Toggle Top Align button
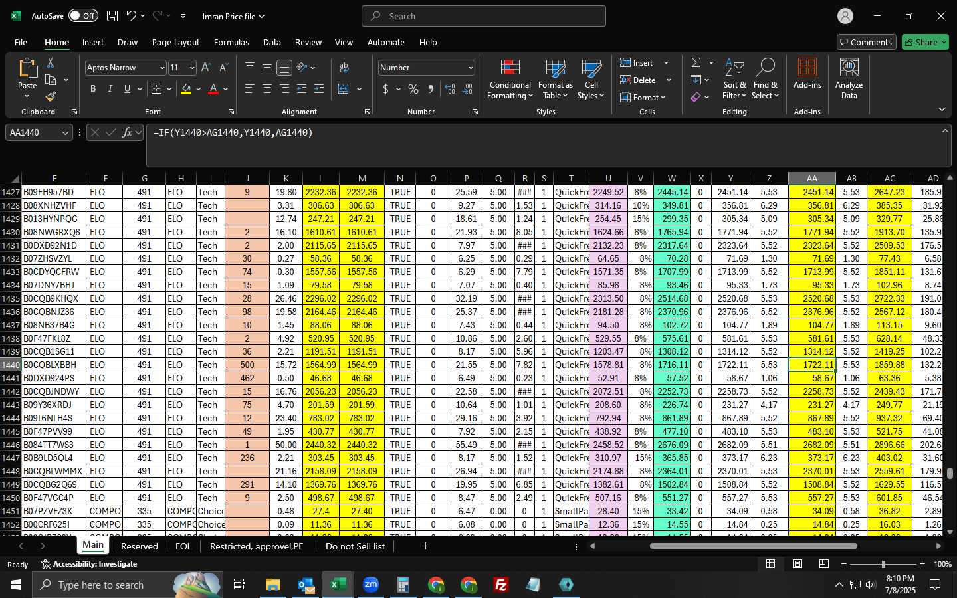 (250, 68)
